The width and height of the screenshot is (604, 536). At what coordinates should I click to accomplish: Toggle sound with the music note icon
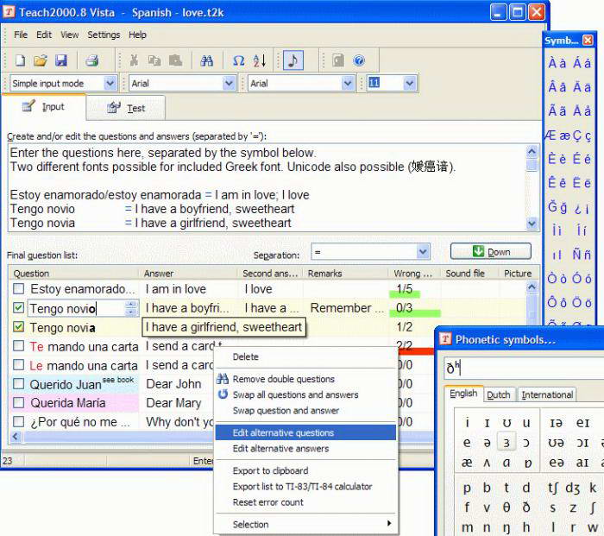[293, 60]
